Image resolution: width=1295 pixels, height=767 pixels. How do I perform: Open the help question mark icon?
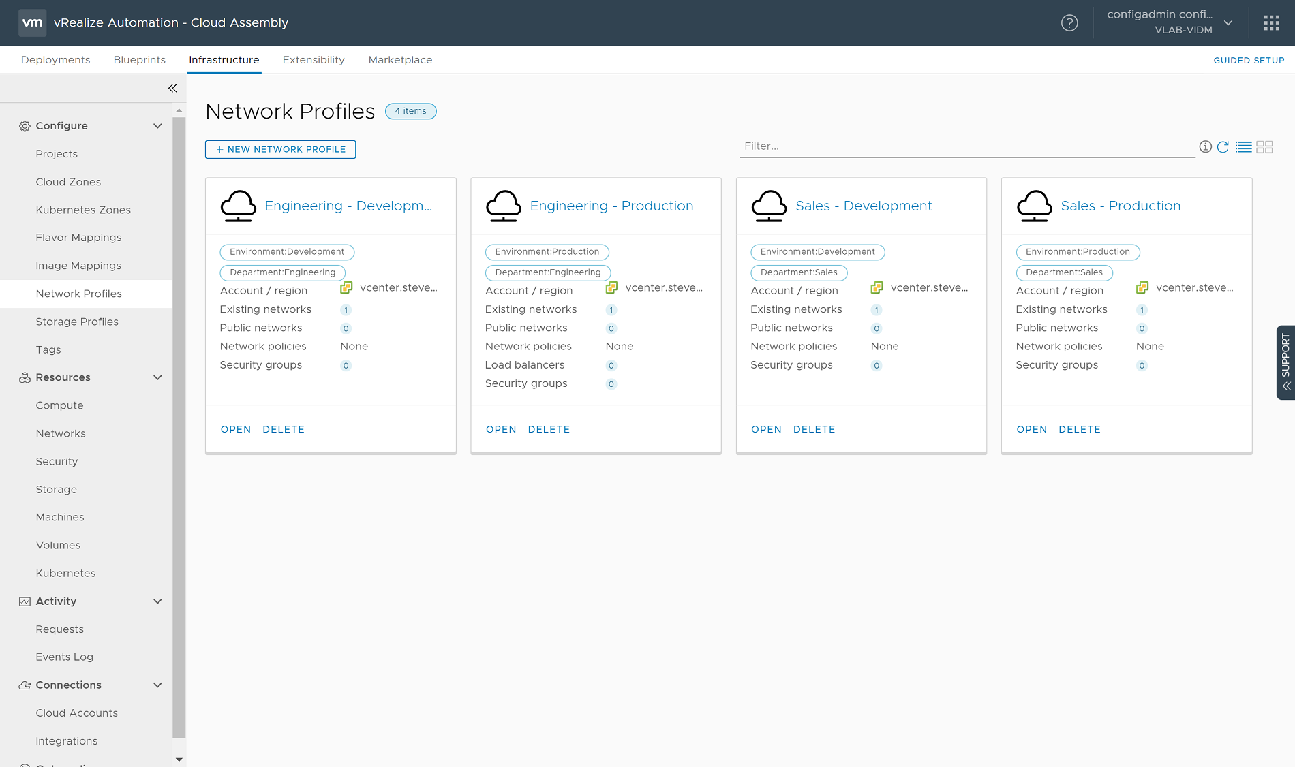point(1069,22)
